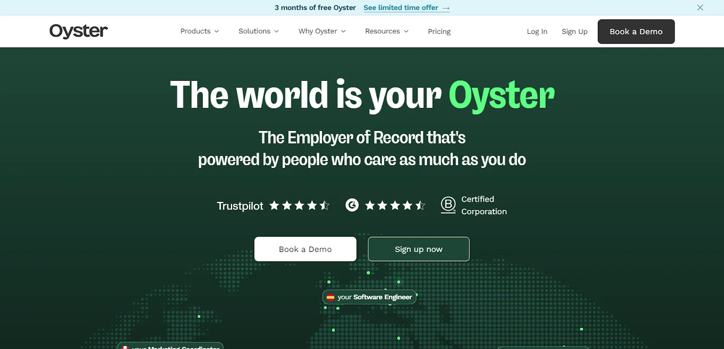This screenshot has height=349, width=724.
Task: Click the dark Book a Demo header button
Action: tap(636, 32)
